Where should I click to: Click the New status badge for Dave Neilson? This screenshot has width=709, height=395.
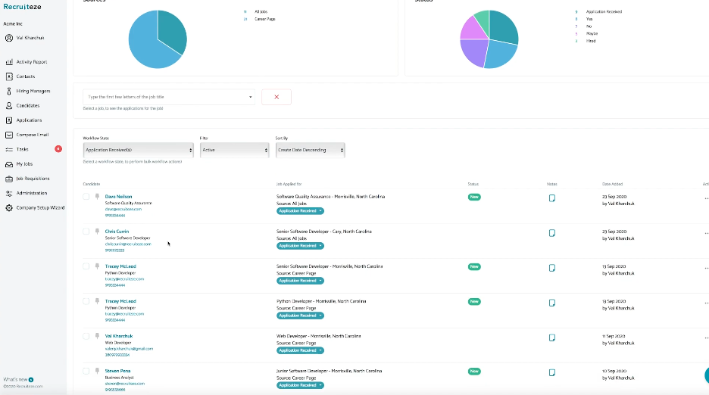click(474, 197)
